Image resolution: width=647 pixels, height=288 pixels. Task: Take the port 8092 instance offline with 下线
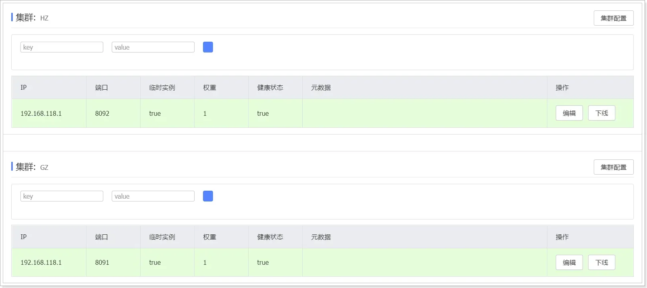tap(601, 113)
